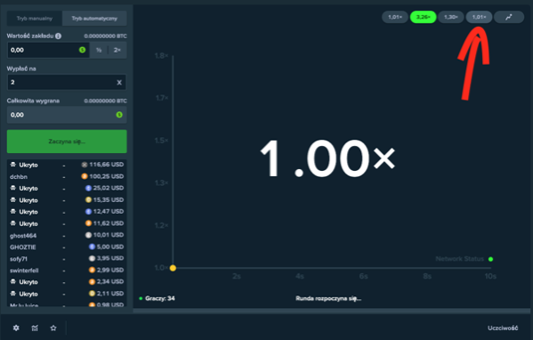Image resolution: width=533 pixels, height=340 pixels.
Task: Select the 1,01× pill beside trend button
Action: [x=479, y=17]
